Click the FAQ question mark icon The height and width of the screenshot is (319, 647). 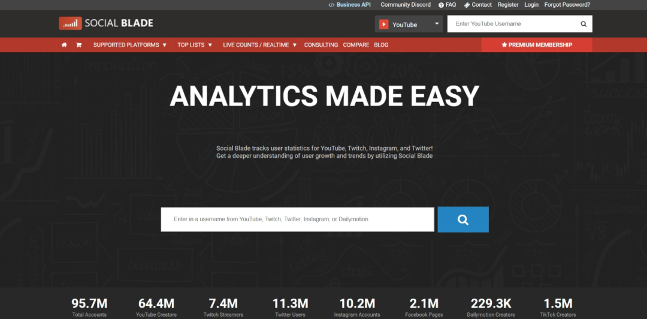441,5
